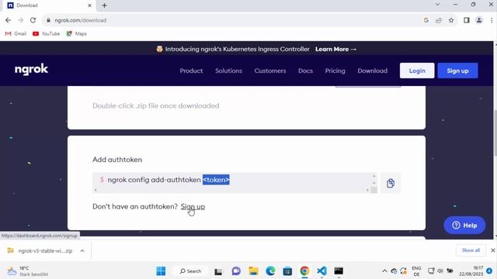Viewport: 497px width, 279px height.
Task: Open Visual Studio Code from taskbar
Action: coord(321,271)
